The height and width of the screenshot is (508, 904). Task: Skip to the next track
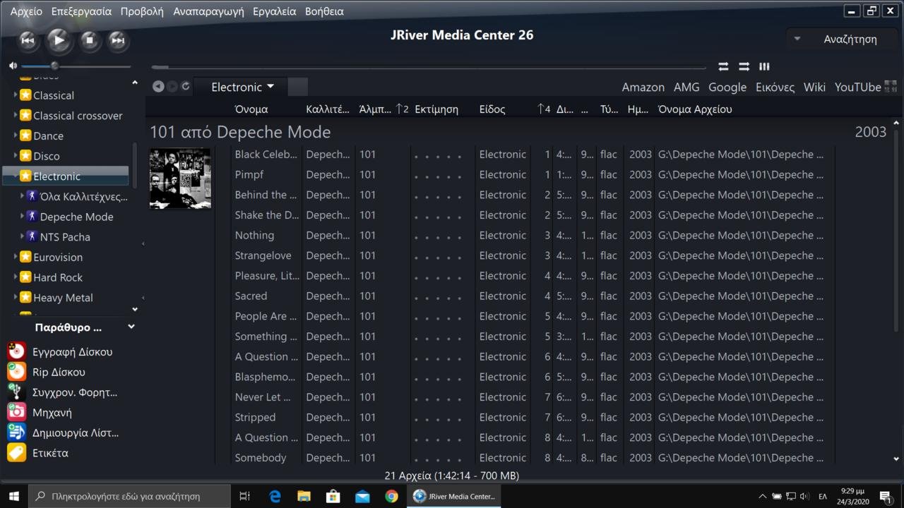(118, 40)
